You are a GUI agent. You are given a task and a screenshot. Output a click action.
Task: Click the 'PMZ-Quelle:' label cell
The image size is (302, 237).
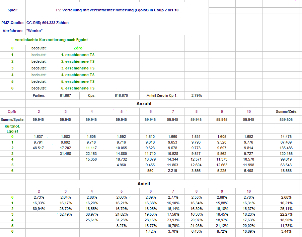(12, 23)
